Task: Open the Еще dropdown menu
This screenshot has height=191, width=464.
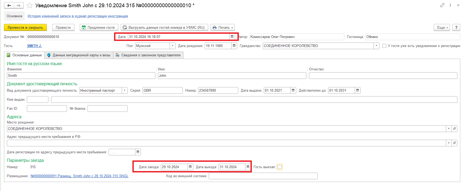Action: pyautogui.click(x=442, y=27)
